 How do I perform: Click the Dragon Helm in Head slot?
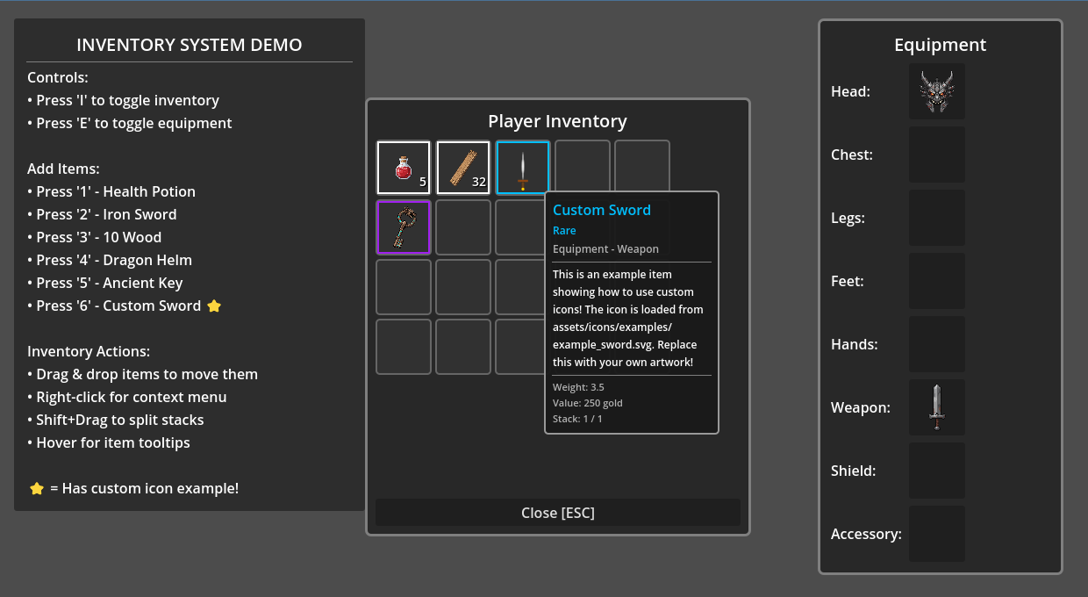936,91
